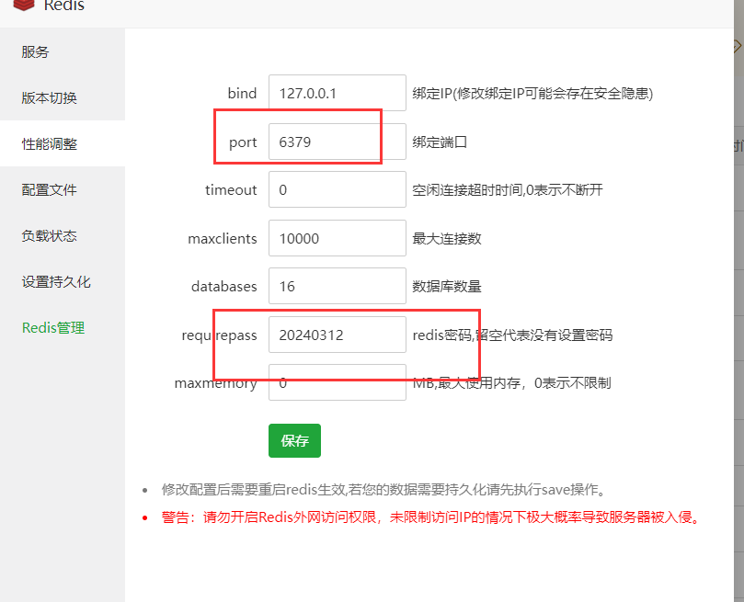Image resolution: width=744 pixels, height=602 pixels.
Task: Click the requirepass label text
Action: pyautogui.click(x=219, y=335)
